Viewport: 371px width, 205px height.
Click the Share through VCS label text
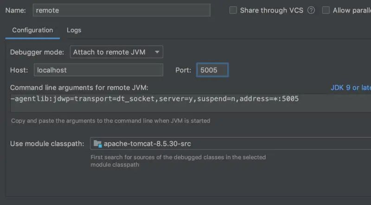(272, 10)
